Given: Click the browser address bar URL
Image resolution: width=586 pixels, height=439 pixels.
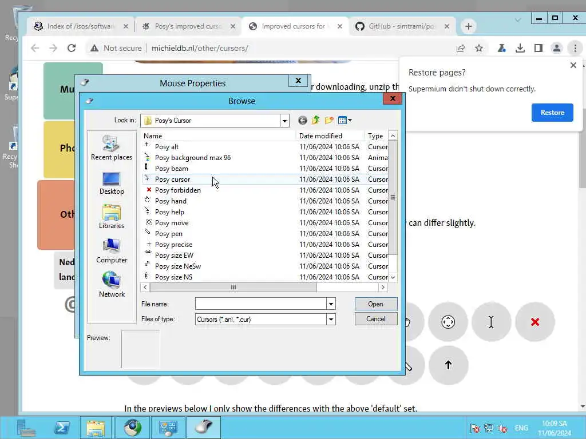Looking at the screenshot, I should (x=200, y=48).
